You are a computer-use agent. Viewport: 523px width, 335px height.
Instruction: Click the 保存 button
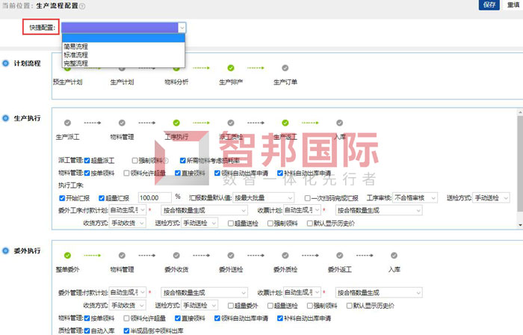[x=489, y=4]
